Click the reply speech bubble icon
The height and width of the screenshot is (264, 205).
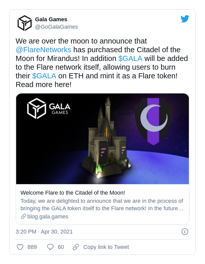tap(50, 247)
